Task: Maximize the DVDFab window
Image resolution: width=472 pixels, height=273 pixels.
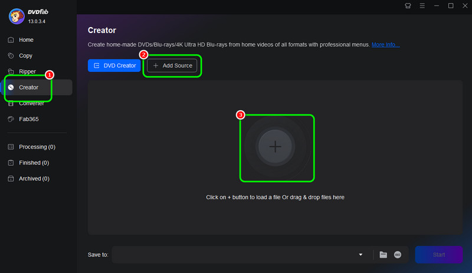Action: (x=451, y=6)
